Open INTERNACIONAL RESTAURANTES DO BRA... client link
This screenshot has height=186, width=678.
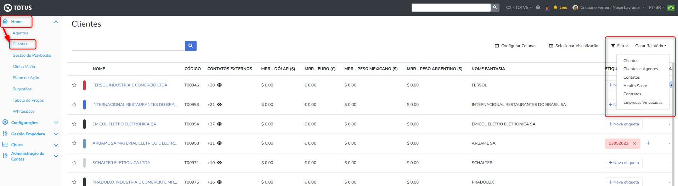click(135, 105)
